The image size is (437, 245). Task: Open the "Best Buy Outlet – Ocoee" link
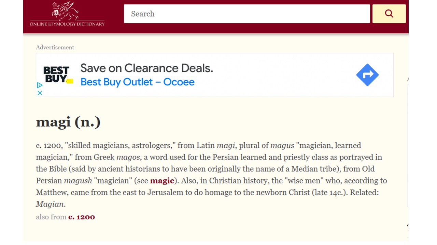[x=137, y=82]
